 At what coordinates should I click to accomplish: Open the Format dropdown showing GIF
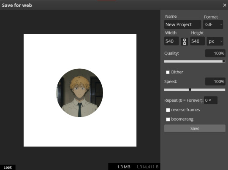[x=213, y=24]
